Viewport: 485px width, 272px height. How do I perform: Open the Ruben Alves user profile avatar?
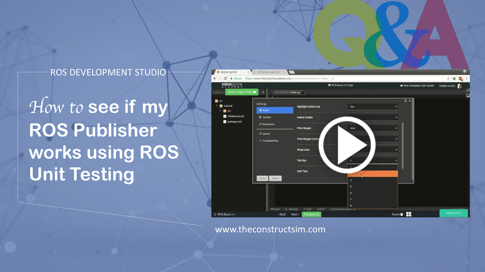tap(459, 86)
